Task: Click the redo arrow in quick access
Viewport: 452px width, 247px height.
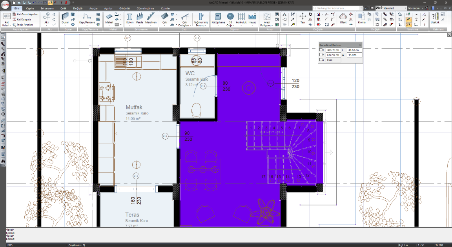Action: pos(40,3)
